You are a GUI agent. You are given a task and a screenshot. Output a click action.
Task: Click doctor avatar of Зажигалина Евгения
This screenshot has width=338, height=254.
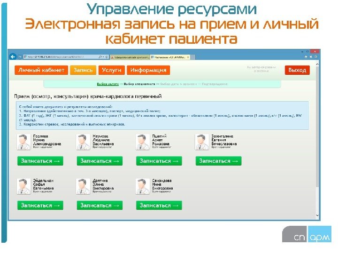[x=202, y=142]
